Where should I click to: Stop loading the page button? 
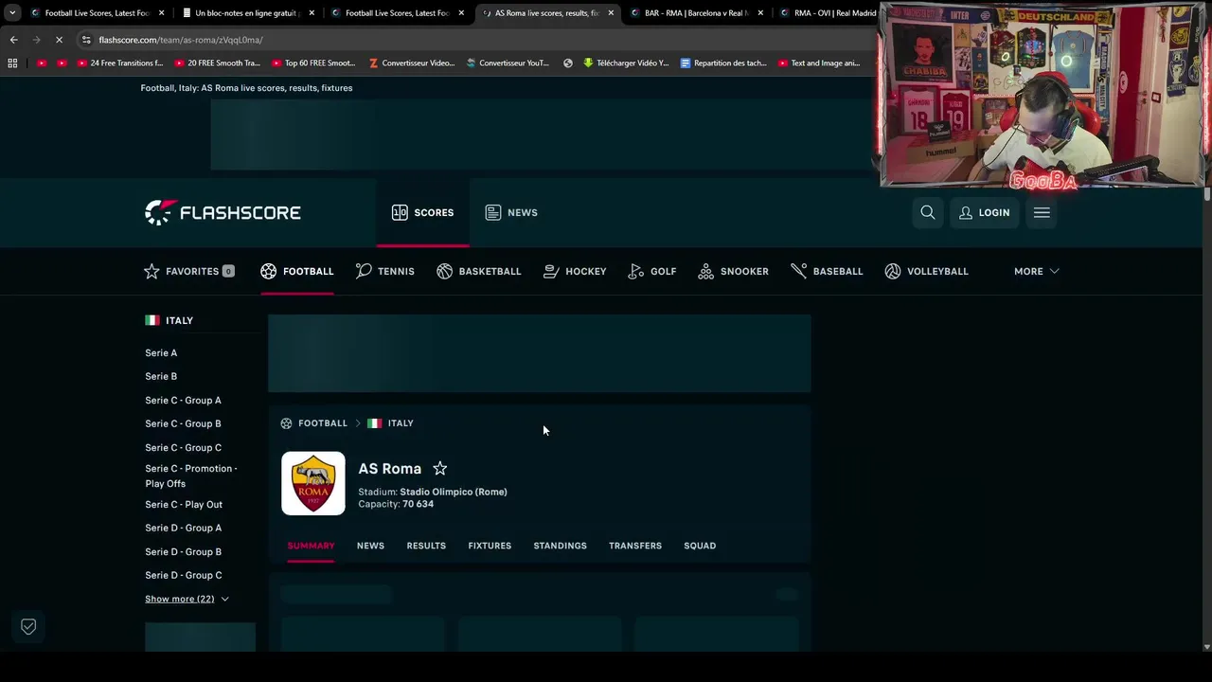click(59, 40)
